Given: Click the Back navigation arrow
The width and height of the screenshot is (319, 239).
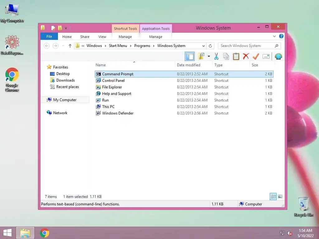Looking at the screenshot, I should [x=47, y=46].
